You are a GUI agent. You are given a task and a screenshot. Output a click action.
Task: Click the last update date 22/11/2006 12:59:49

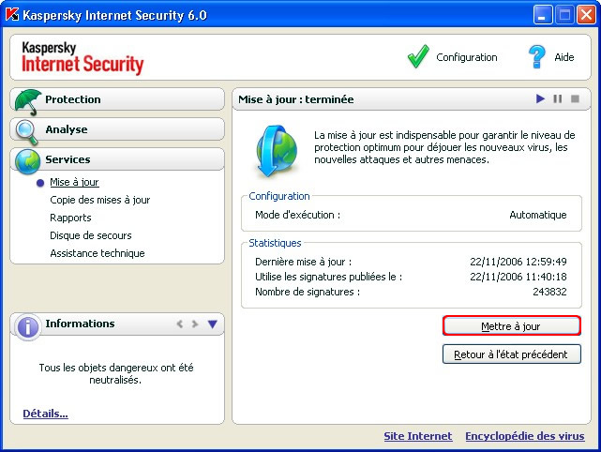[518, 262]
